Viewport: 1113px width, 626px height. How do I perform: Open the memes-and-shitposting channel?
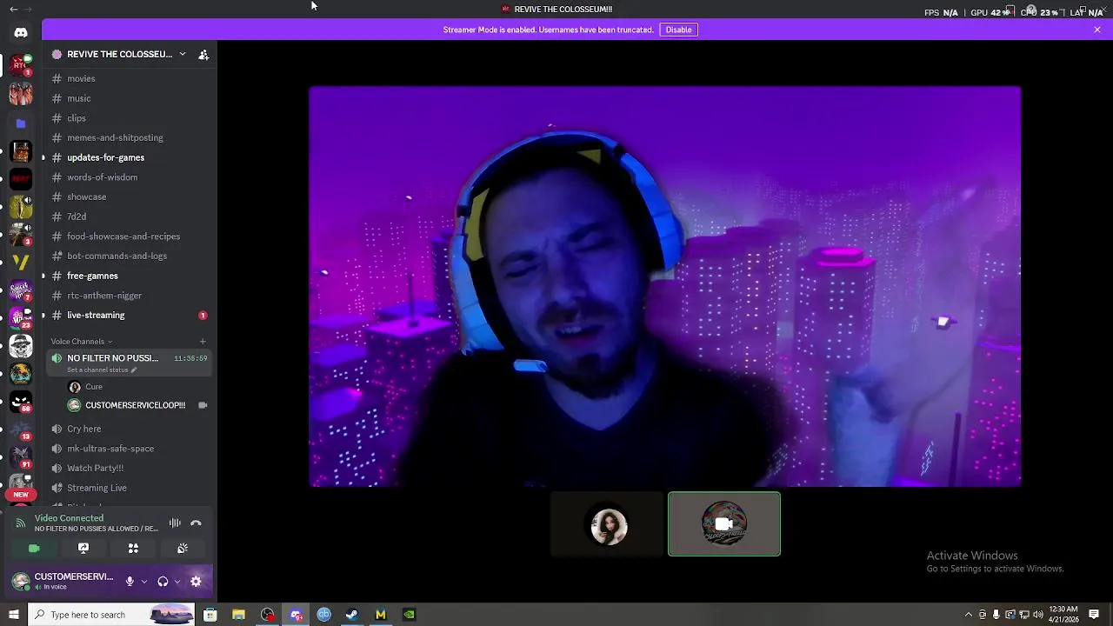pos(130,137)
